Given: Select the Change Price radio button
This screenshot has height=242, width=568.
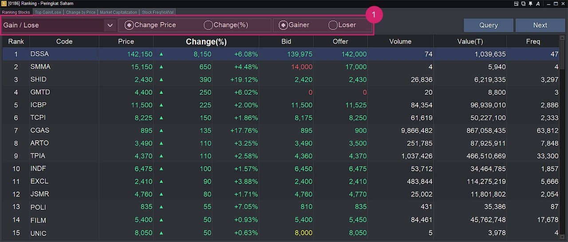Looking at the screenshot, I should click(129, 25).
